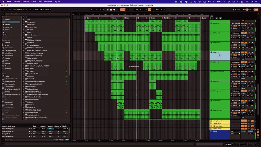
Task: Open the 1 Bar quantization dropdown
Action: 48,10
